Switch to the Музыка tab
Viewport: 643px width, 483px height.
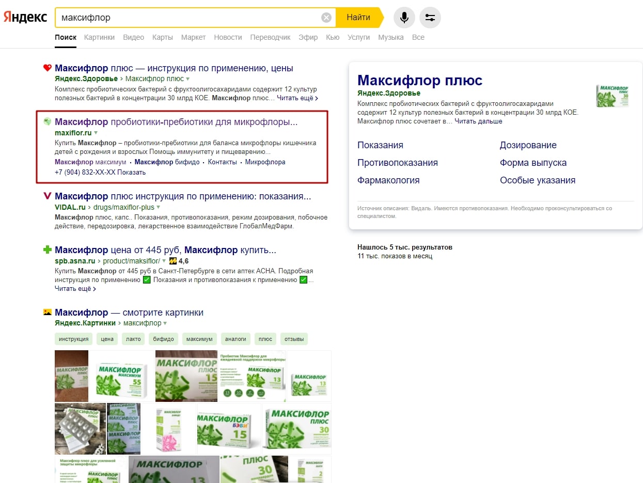(390, 37)
